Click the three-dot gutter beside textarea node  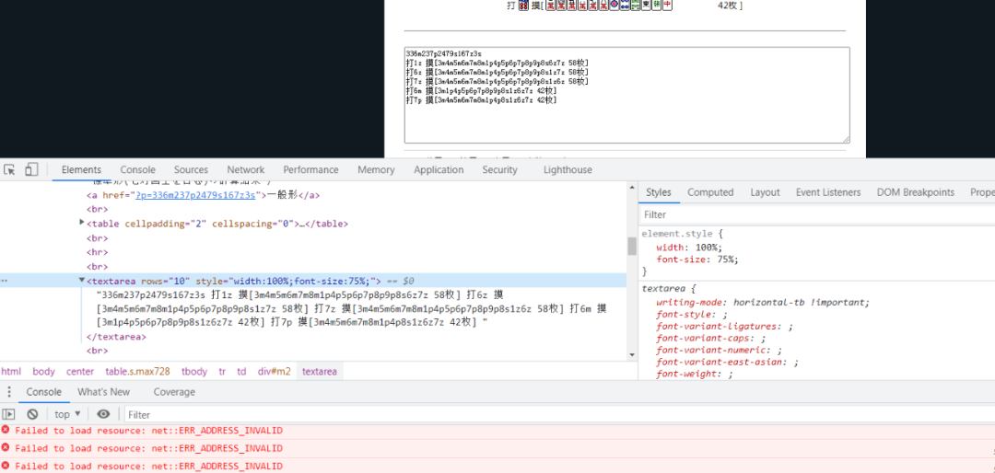pos(6,281)
